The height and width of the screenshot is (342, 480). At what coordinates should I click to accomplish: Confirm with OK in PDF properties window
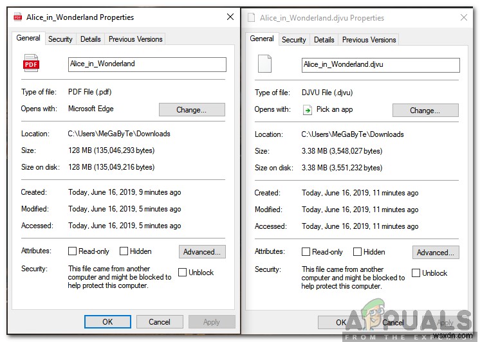pos(107,322)
